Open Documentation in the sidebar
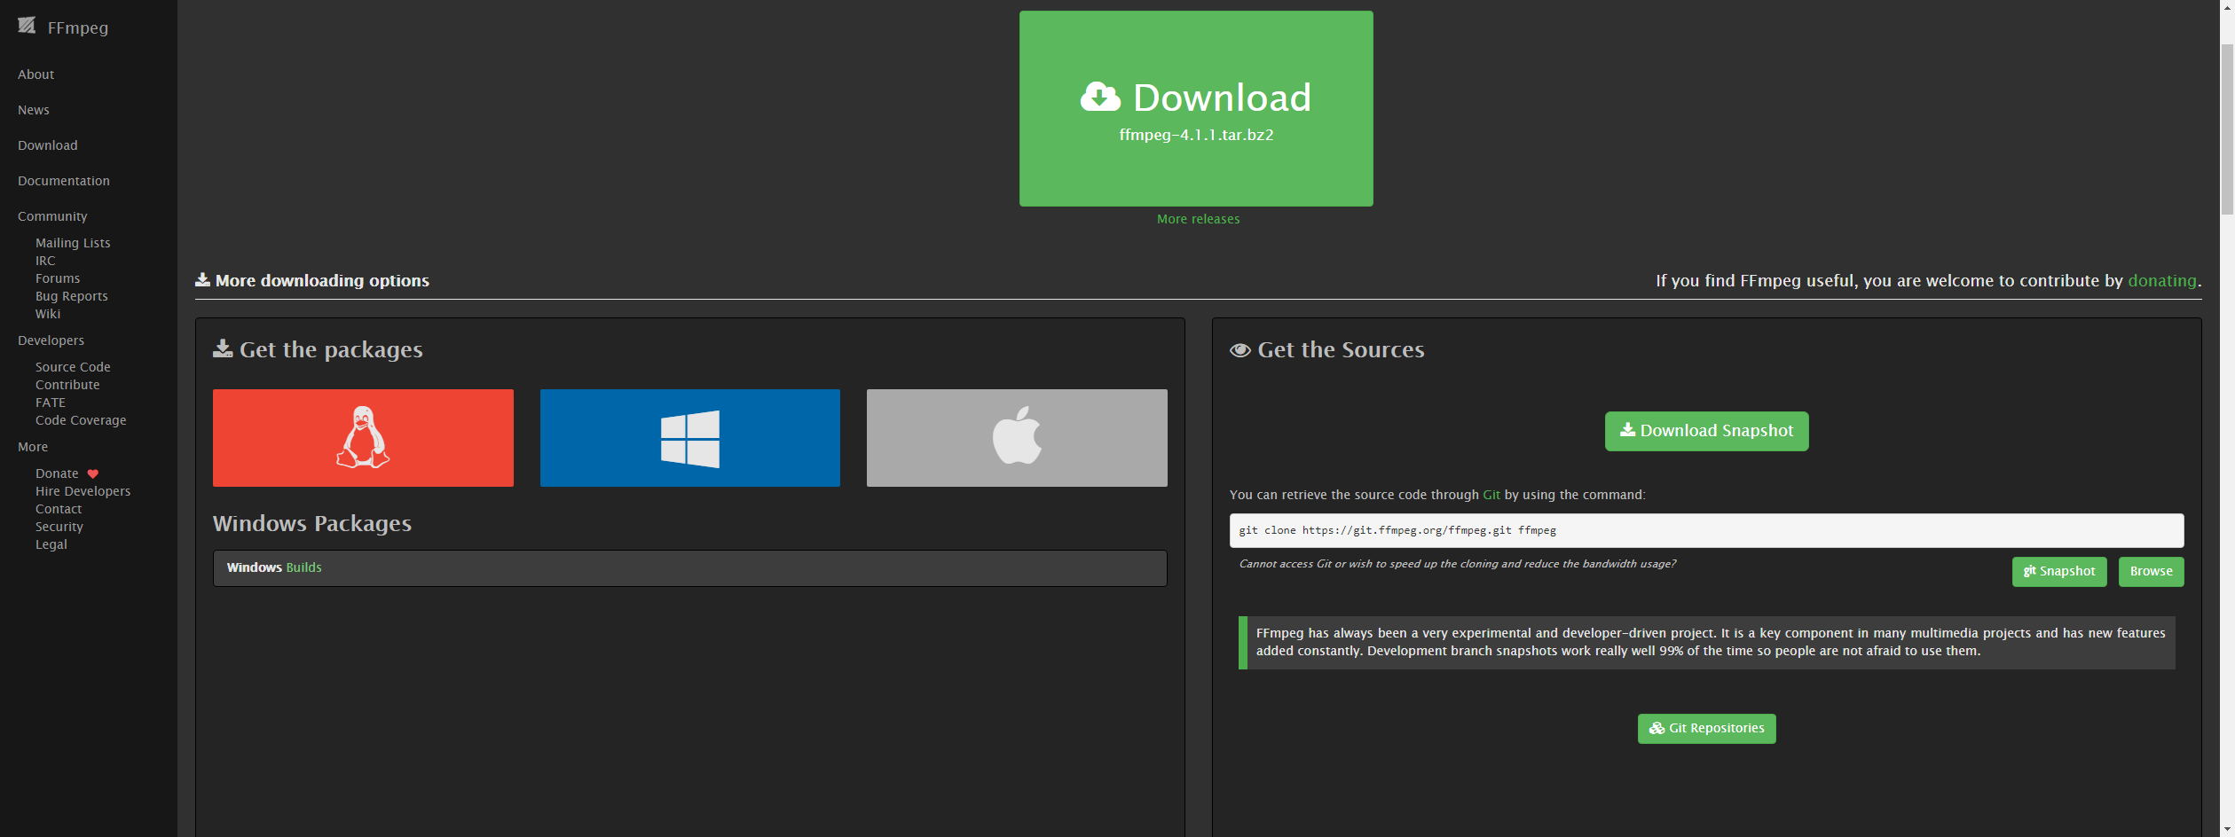The height and width of the screenshot is (837, 2235). click(x=64, y=181)
